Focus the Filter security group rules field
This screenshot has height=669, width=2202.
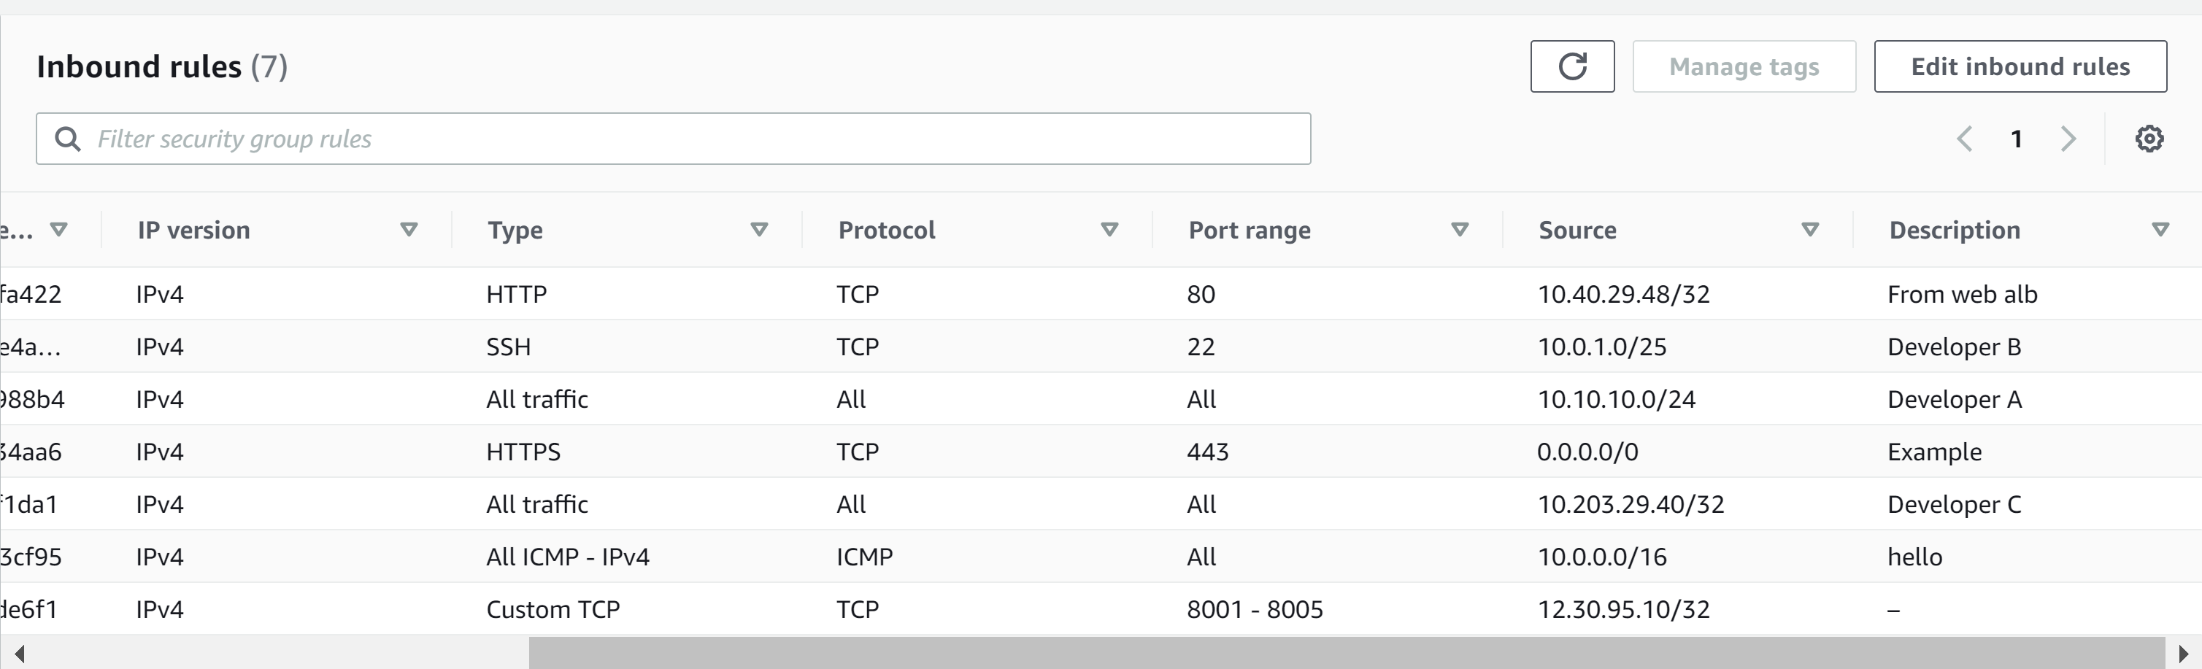[684, 139]
